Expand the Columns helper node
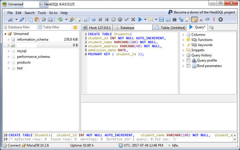240x150 pixels. 183,35
